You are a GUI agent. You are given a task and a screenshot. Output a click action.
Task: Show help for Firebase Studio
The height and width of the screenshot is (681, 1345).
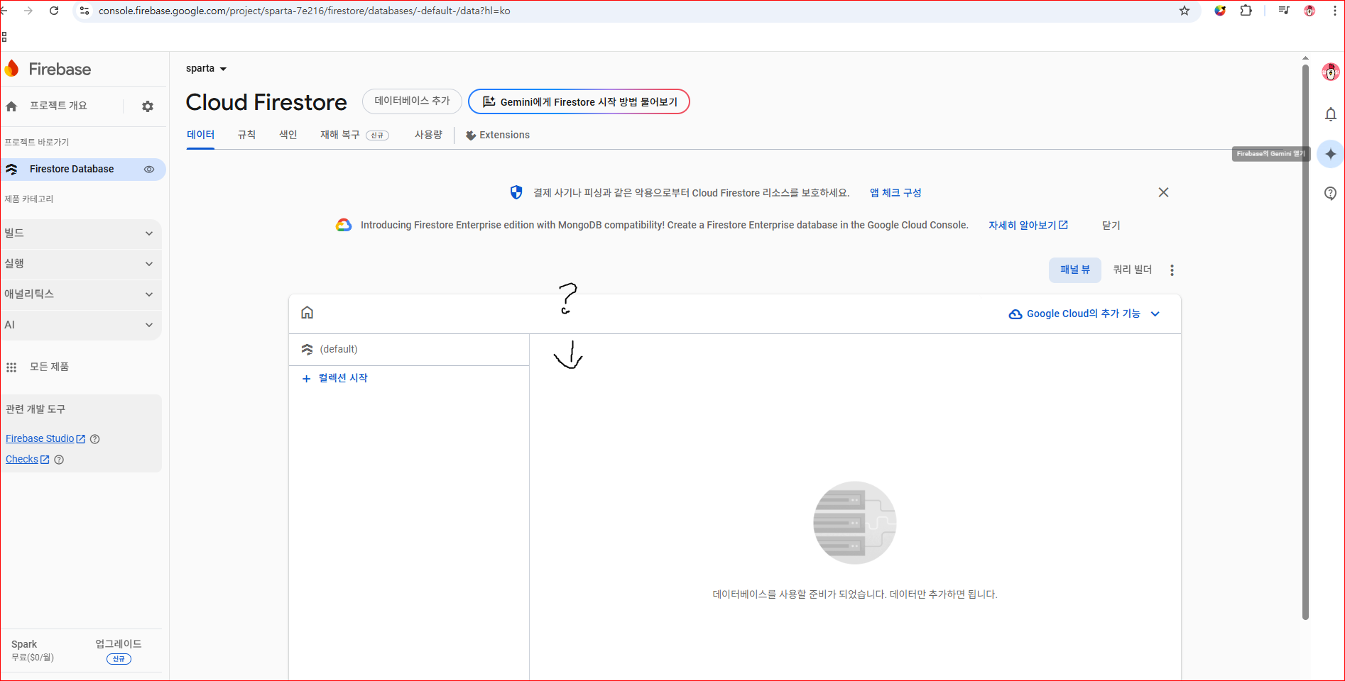95,439
